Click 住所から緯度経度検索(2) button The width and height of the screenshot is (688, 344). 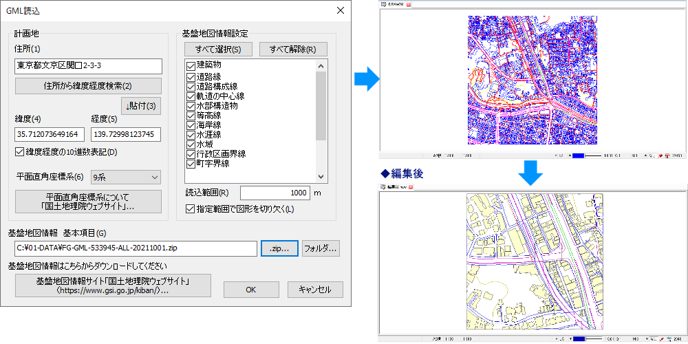(88, 86)
